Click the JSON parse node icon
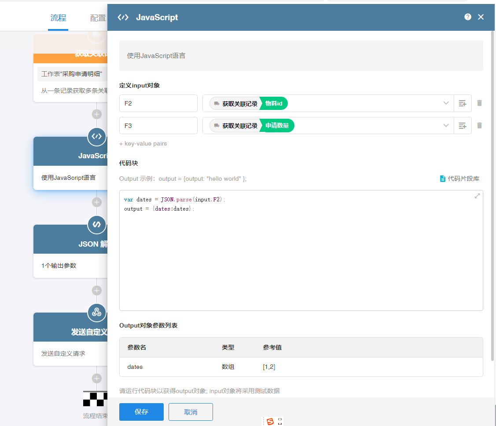496x426 pixels. click(x=97, y=224)
